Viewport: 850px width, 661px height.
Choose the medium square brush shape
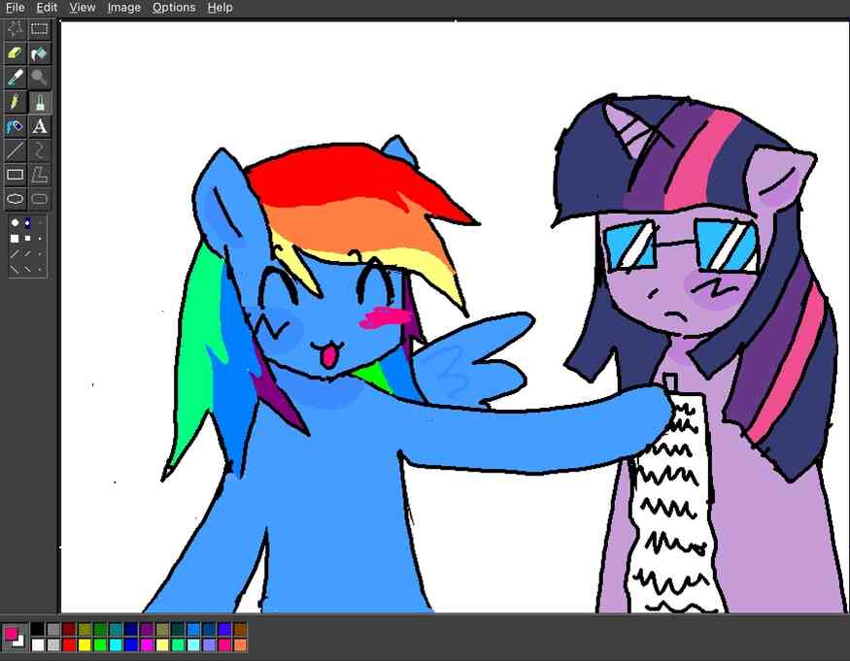tap(27, 239)
